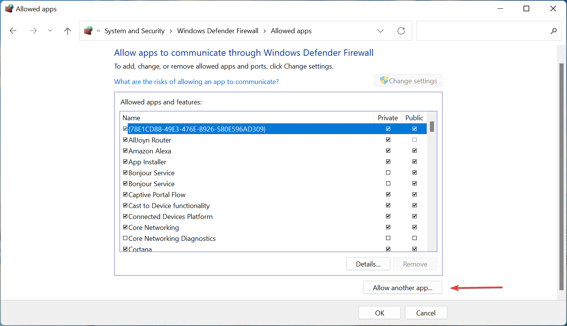Select Cast to Device functionality row
Viewport: 567px width, 326px height.
point(273,205)
